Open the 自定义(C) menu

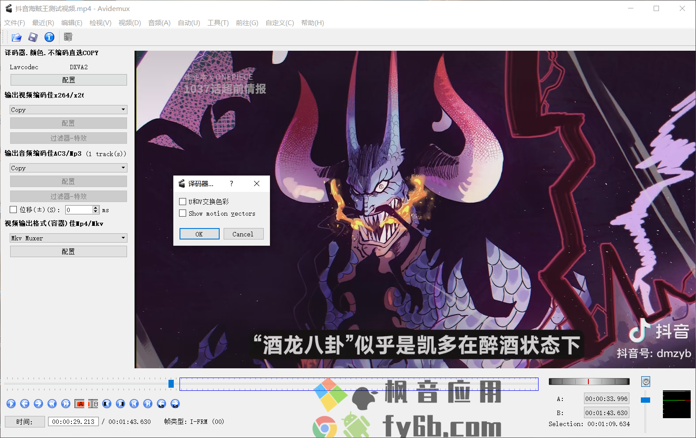coord(280,23)
